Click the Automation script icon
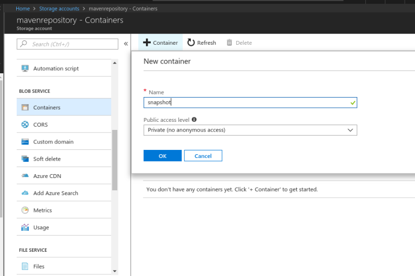 25,68
